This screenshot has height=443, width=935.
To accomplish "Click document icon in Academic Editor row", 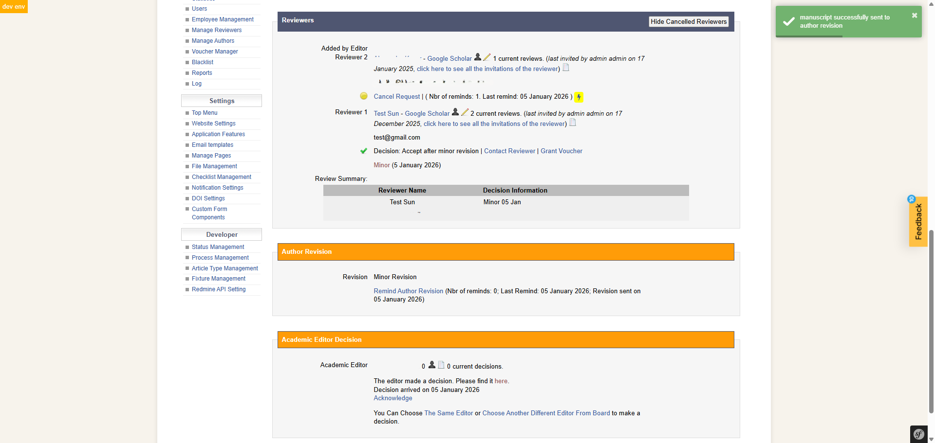I will [x=441, y=365].
